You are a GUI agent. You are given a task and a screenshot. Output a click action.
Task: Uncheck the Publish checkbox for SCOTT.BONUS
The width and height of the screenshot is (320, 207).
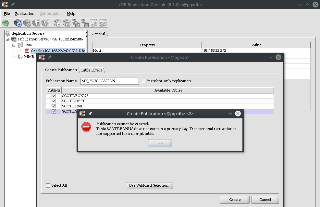[54, 96]
